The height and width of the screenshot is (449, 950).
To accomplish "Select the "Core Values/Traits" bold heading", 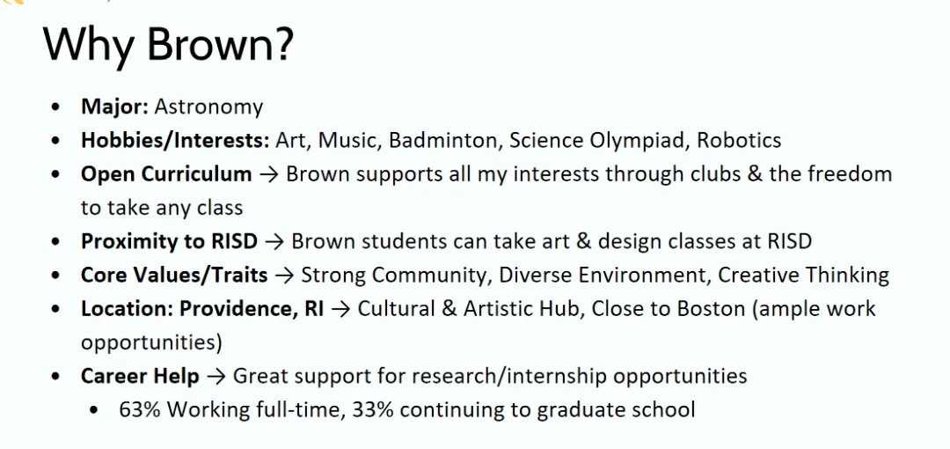I will click(x=174, y=276).
